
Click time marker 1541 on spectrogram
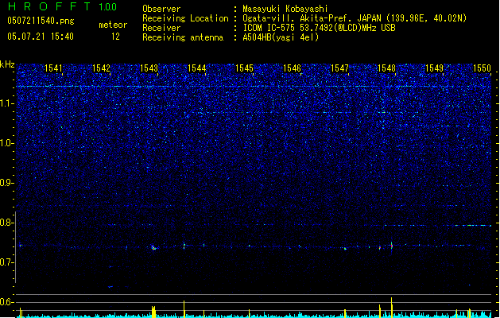coord(53,68)
